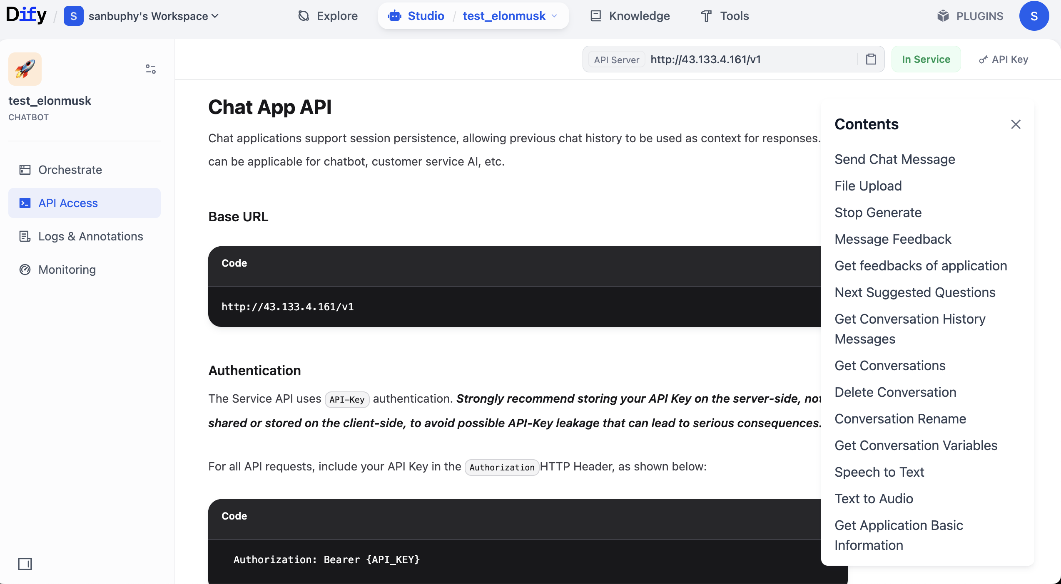The image size is (1061, 584).
Task: Click the rocket app icon
Action: (25, 69)
